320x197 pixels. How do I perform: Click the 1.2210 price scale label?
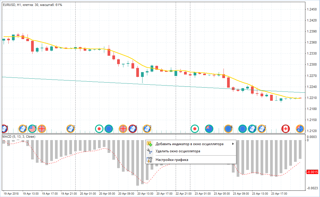(312, 98)
